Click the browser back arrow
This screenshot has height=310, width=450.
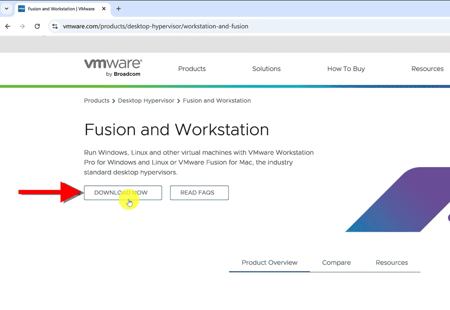[x=8, y=26]
